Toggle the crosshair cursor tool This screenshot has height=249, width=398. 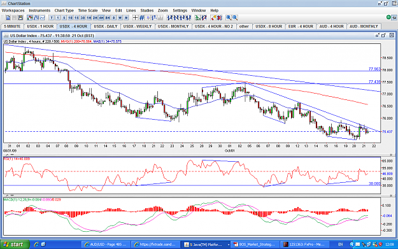click(x=135, y=18)
